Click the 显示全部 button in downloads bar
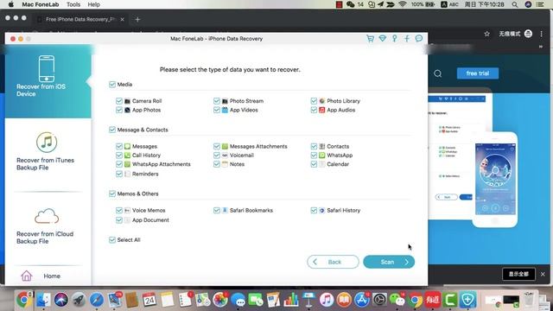 518,274
